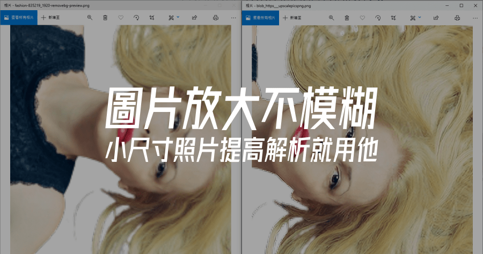Click share icon in right window
The image size is (483, 254).
point(436,18)
